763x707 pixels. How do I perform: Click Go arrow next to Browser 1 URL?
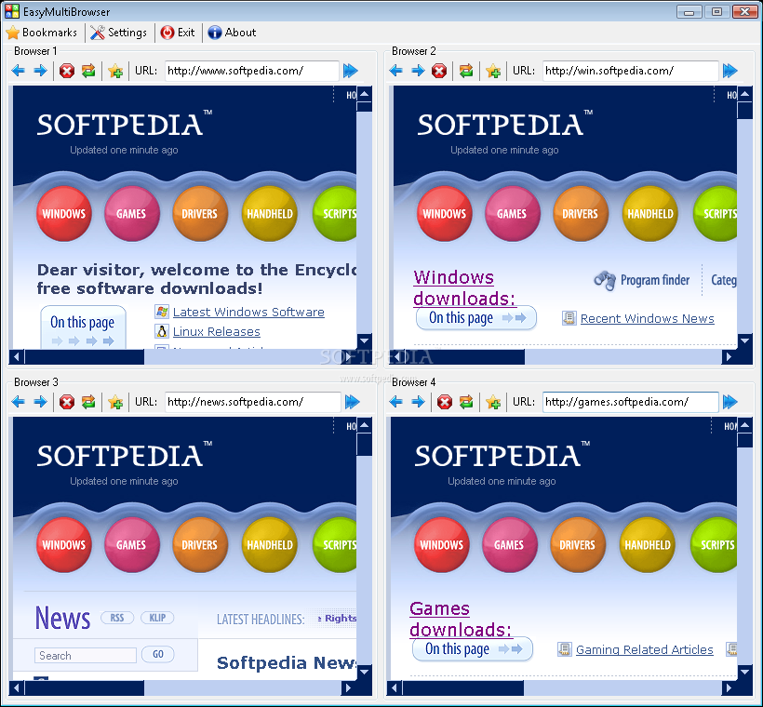click(351, 71)
